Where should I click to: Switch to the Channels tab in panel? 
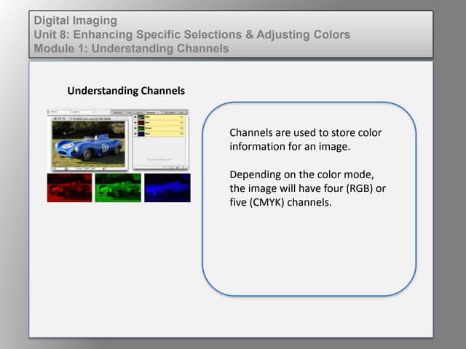coord(152,111)
